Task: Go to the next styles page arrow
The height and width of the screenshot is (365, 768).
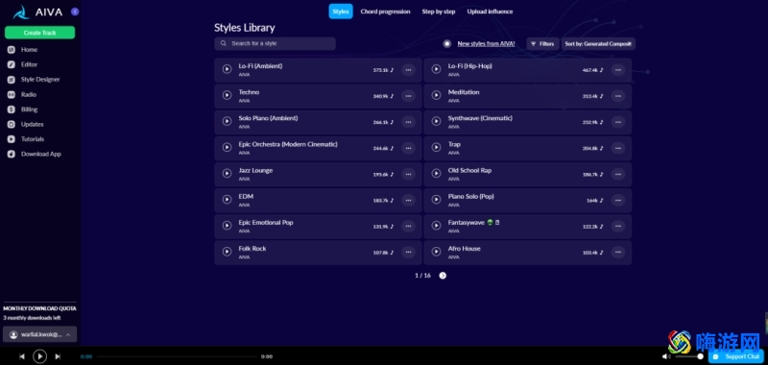Action: click(443, 276)
